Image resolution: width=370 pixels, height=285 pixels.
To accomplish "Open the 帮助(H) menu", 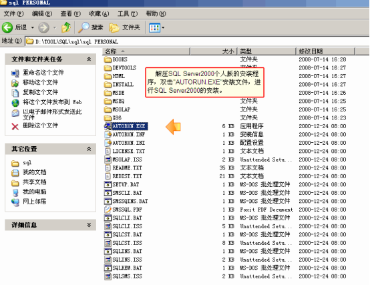I will tap(156, 13).
